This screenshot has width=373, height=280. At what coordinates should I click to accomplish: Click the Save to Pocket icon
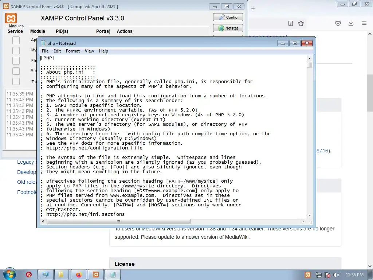(338, 23)
